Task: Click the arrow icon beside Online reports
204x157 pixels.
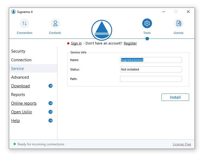Action: [50, 103]
